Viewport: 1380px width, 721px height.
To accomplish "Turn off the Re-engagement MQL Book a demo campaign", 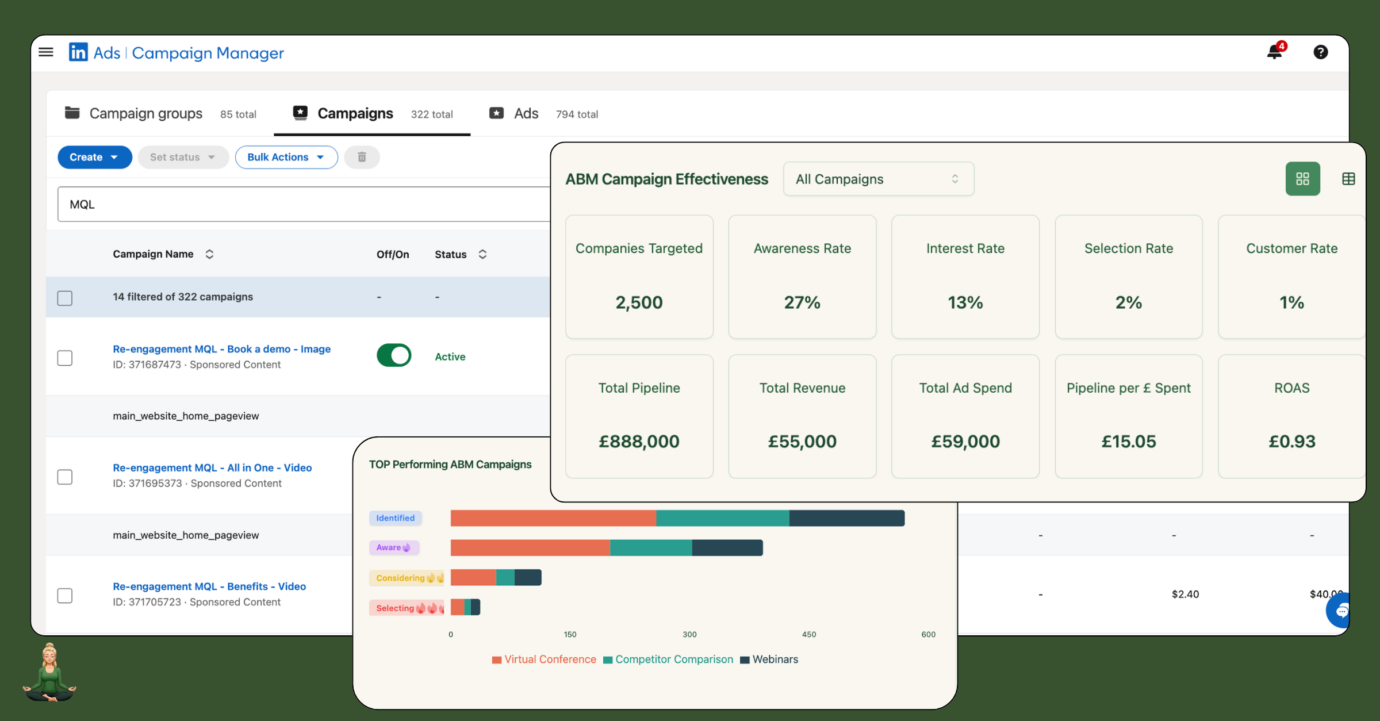I will click(x=393, y=355).
